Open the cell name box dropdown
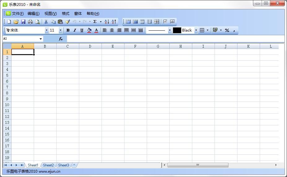The image size is (287, 177). tap(41, 39)
